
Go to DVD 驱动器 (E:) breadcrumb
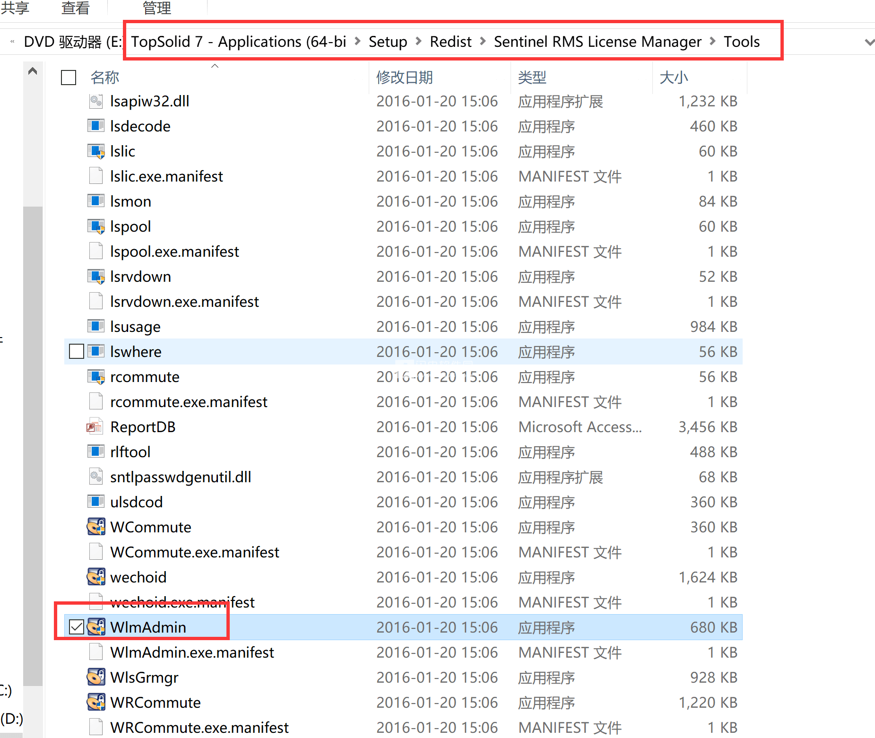(x=73, y=42)
